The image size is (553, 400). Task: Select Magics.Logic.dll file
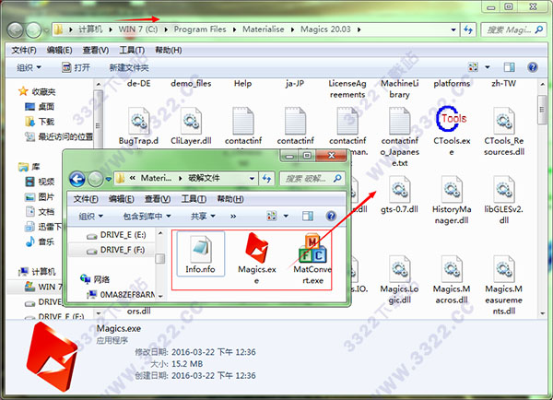(x=399, y=279)
